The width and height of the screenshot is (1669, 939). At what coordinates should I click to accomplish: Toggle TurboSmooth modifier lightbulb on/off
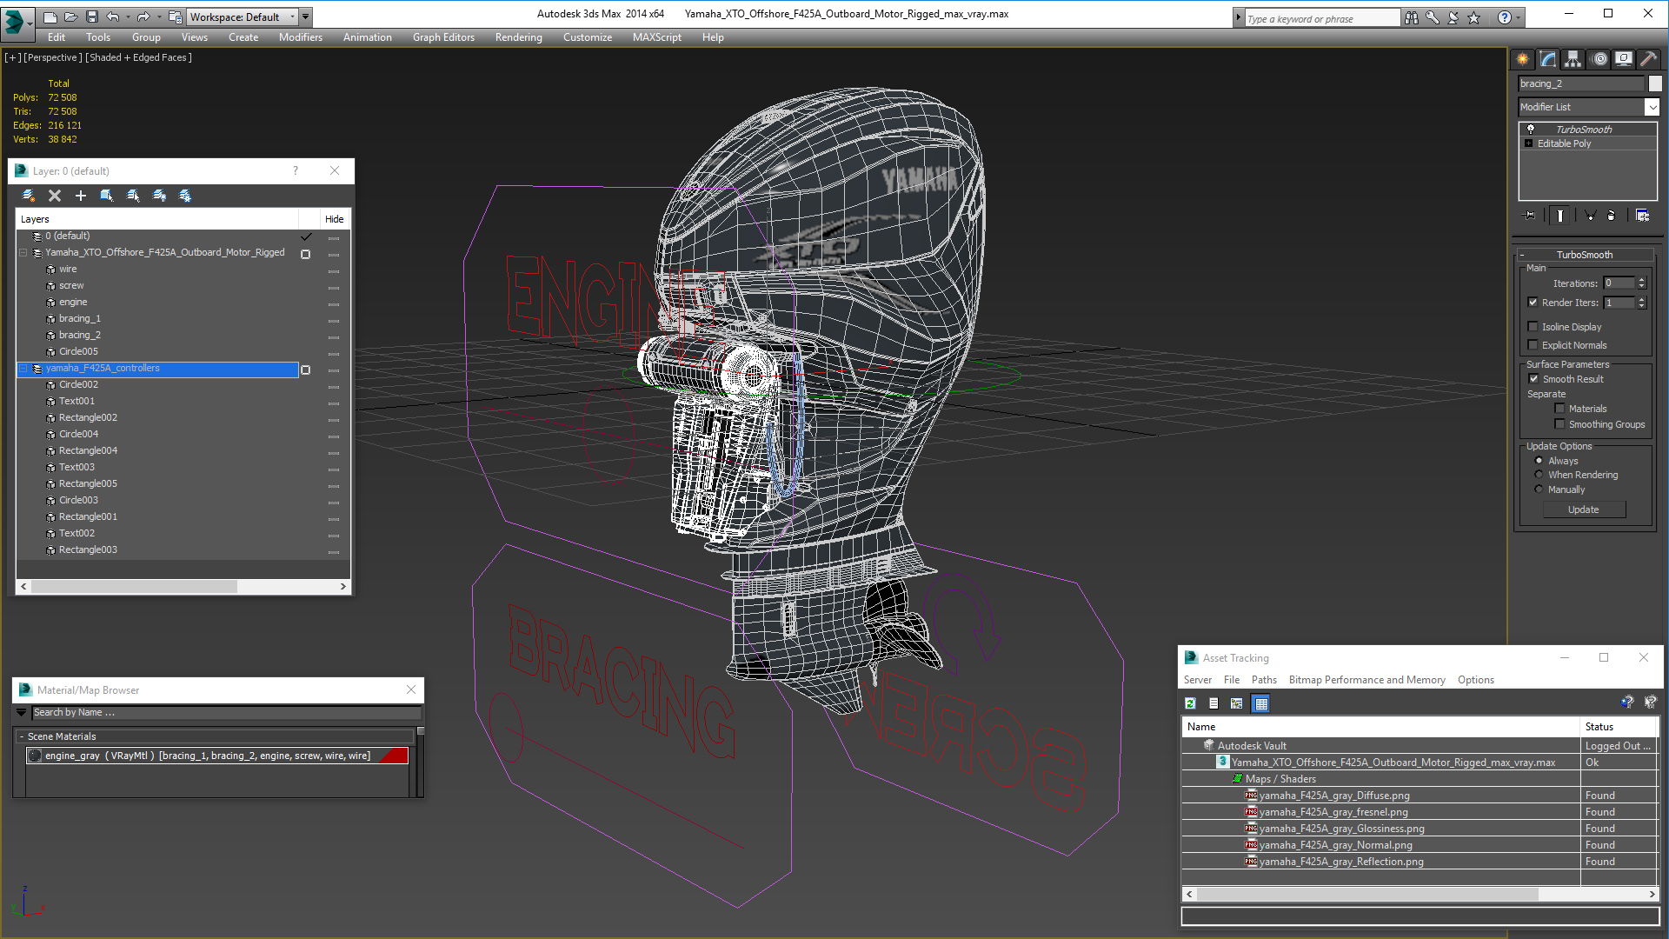coord(1531,129)
